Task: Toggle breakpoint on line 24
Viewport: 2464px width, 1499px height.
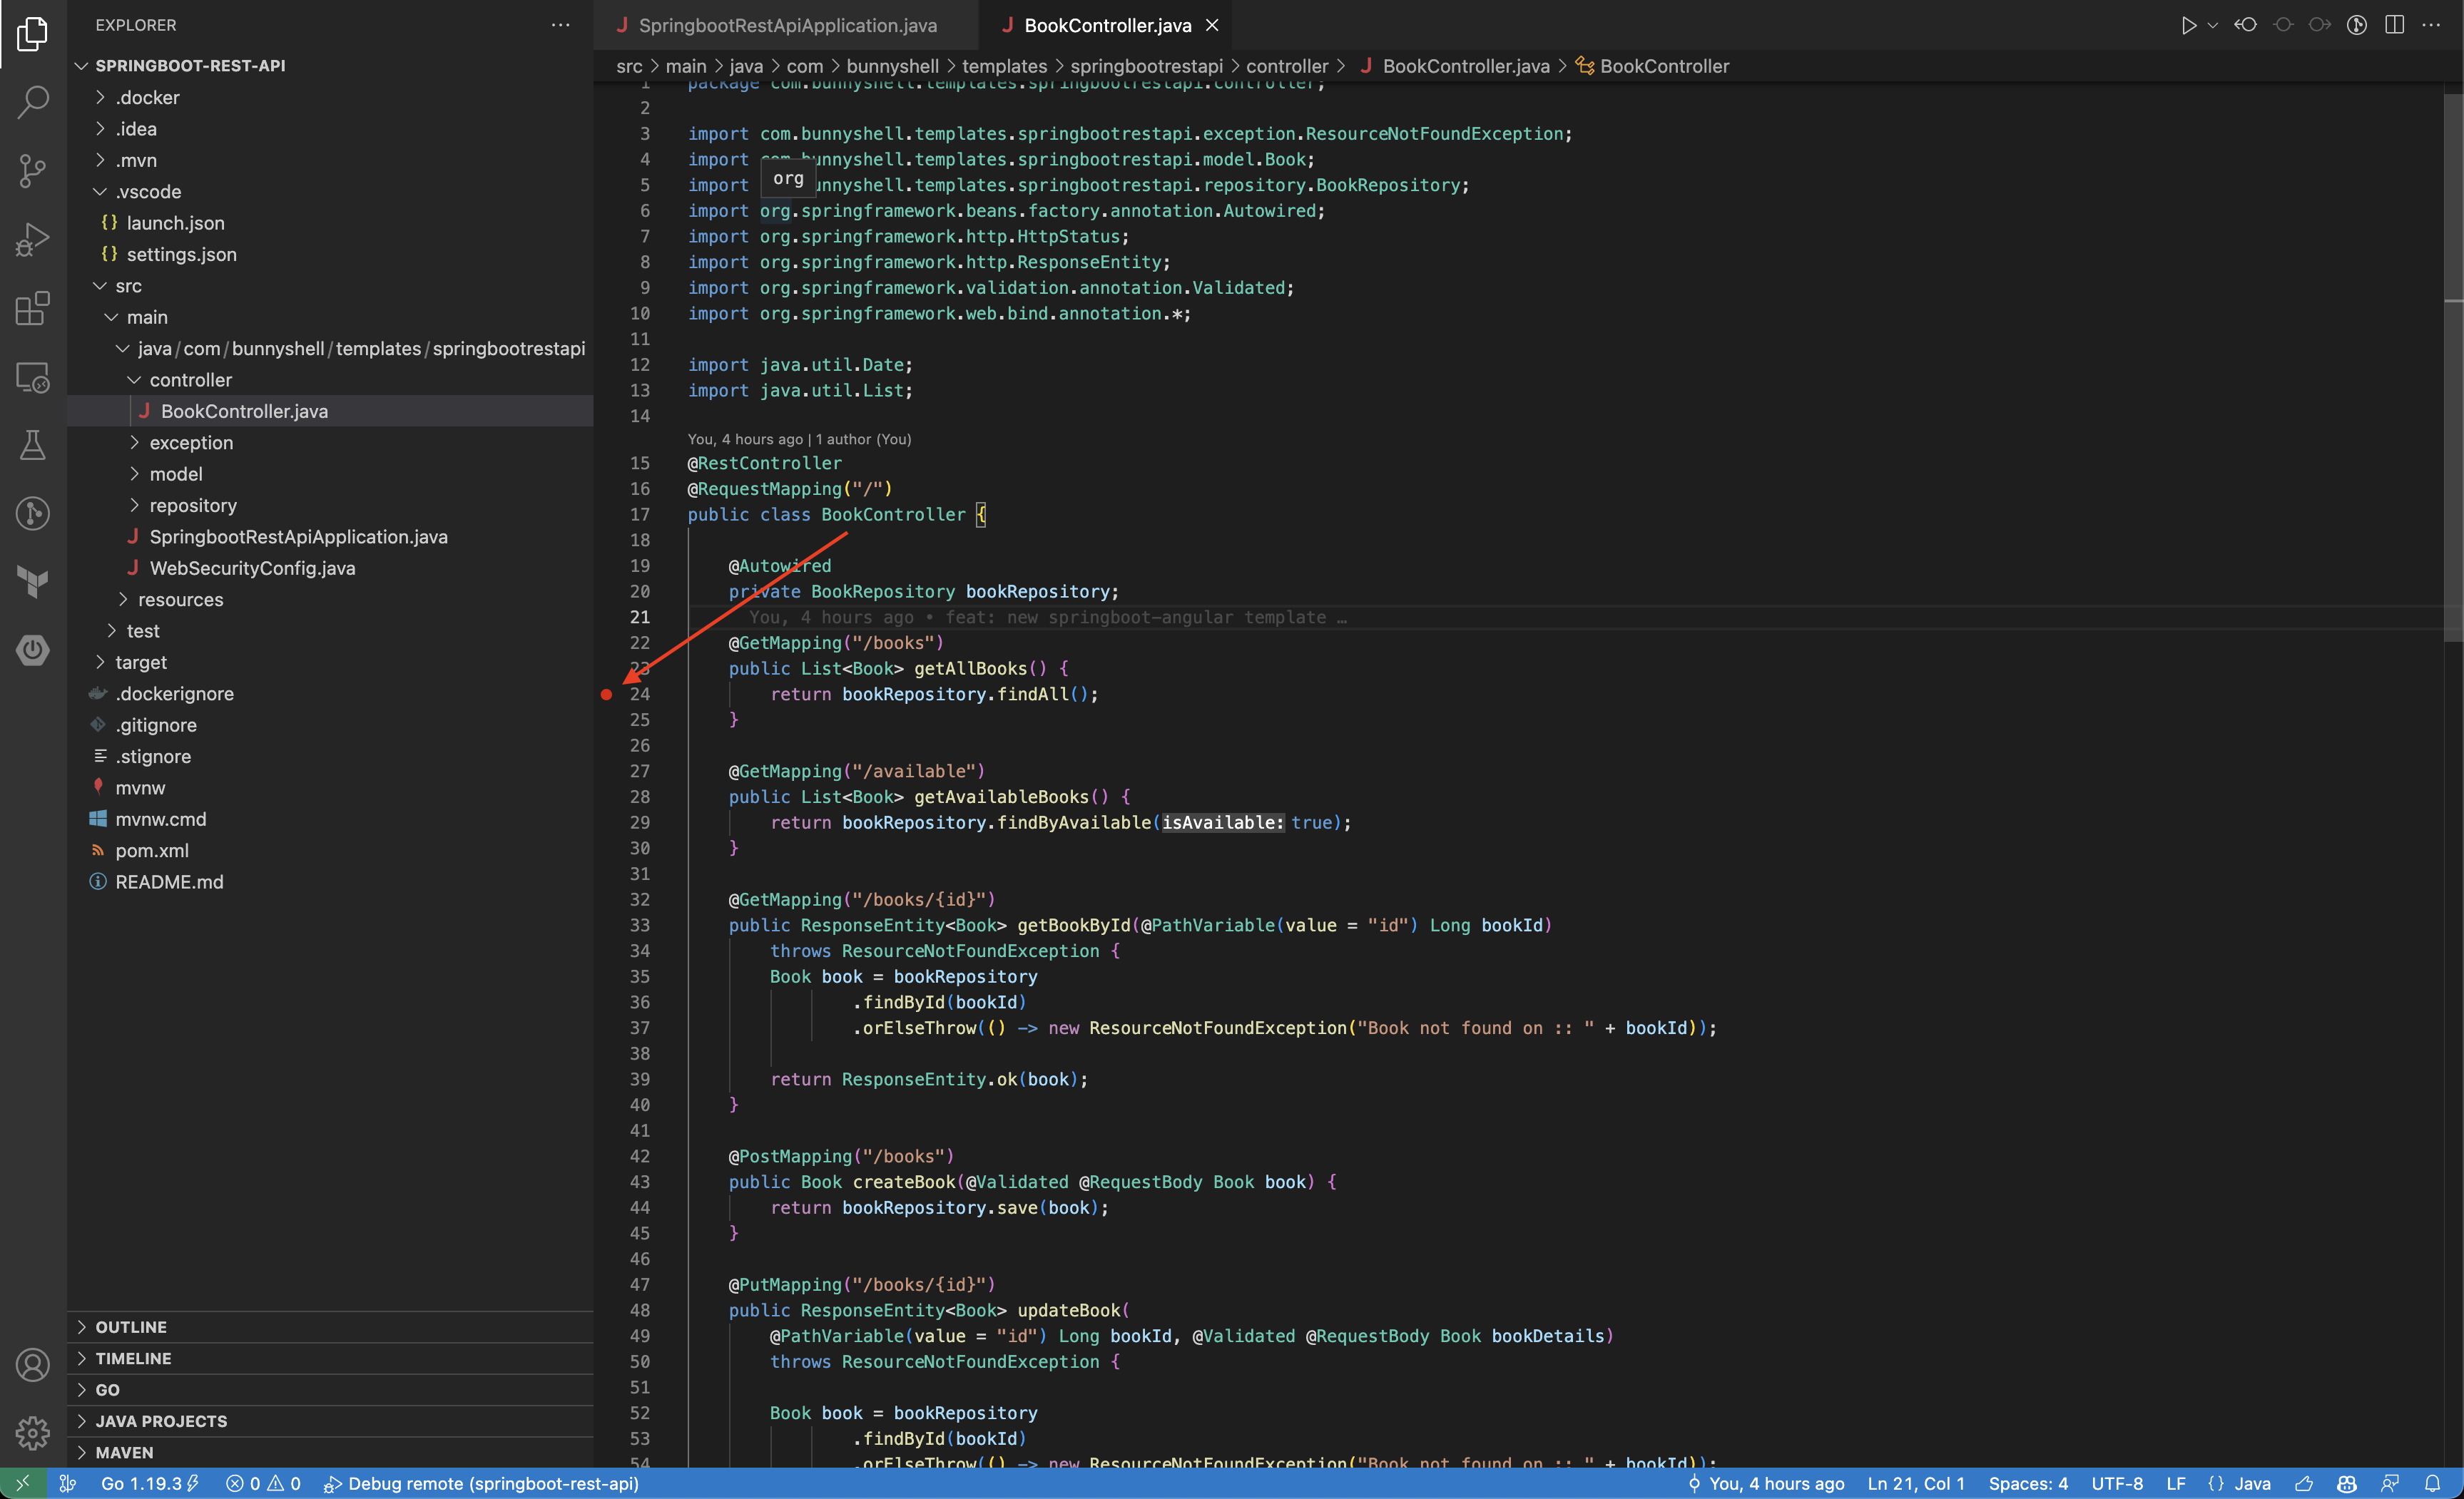Action: pyautogui.click(x=606, y=695)
